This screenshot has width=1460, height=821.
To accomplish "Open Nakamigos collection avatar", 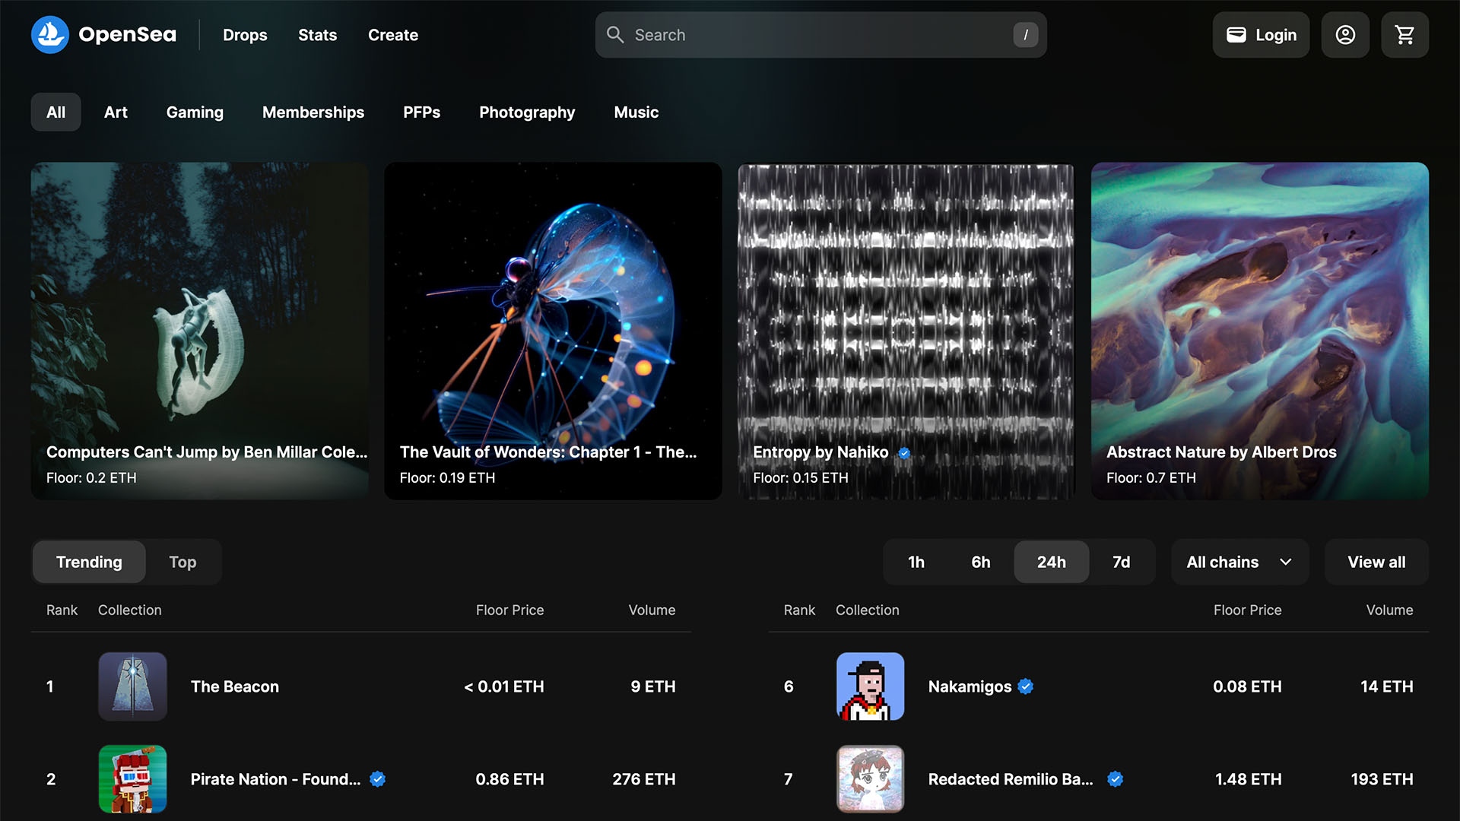I will (870, 686).
